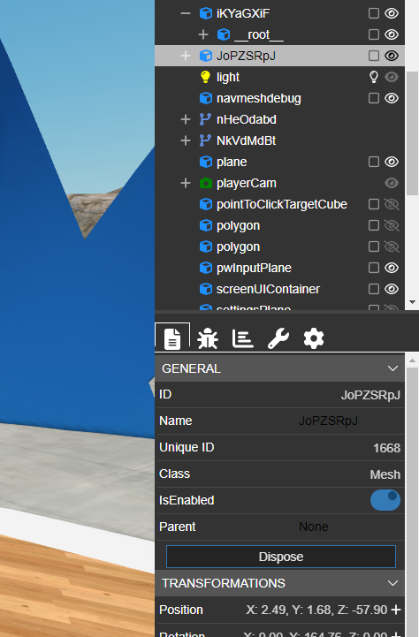The image size is (419, 637).
Task: Open the Debug bug tab
Action: tap(208, 338)
